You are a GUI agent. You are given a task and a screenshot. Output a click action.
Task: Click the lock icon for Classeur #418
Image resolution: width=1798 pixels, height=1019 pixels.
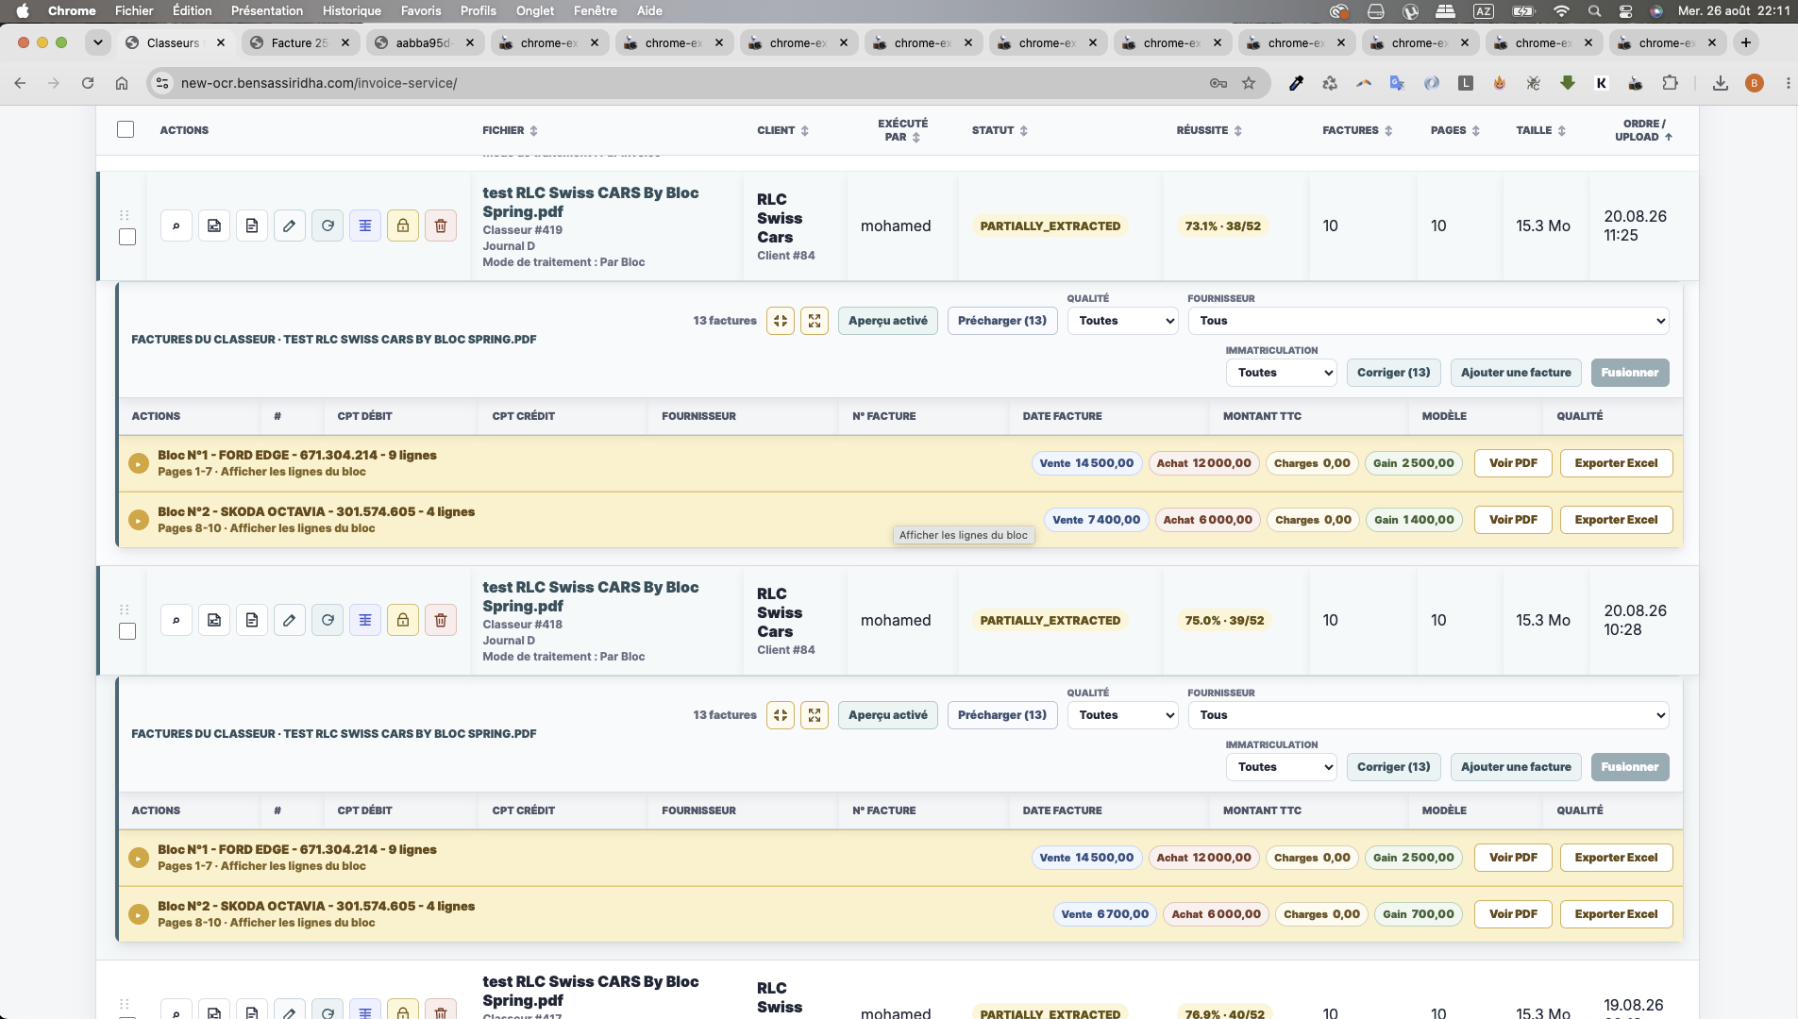pos(403,620)
